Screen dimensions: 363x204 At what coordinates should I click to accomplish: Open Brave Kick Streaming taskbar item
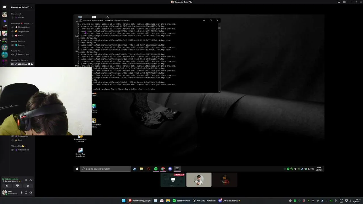tap(140, 201)
